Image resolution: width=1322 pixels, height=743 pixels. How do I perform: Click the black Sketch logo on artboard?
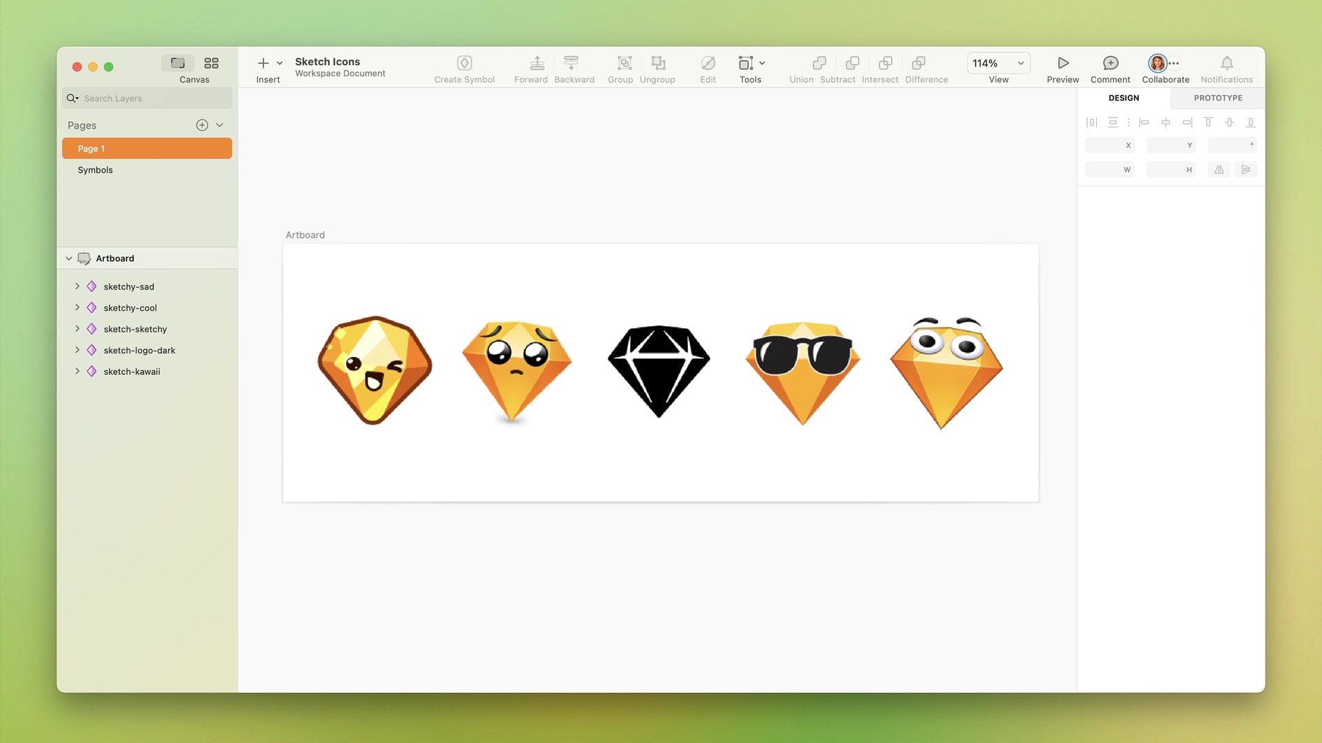[x=659, y=371]
